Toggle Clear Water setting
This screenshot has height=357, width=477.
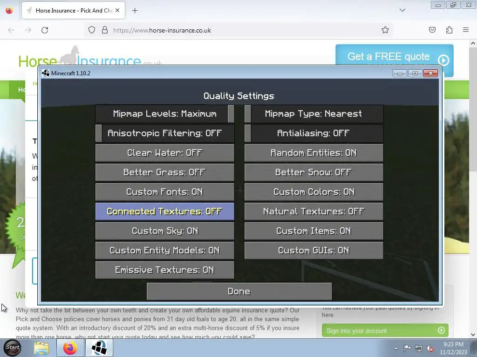(x=164, y=152)
